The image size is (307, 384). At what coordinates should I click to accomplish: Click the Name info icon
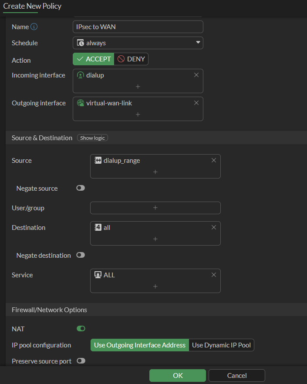tap(34, 27)
